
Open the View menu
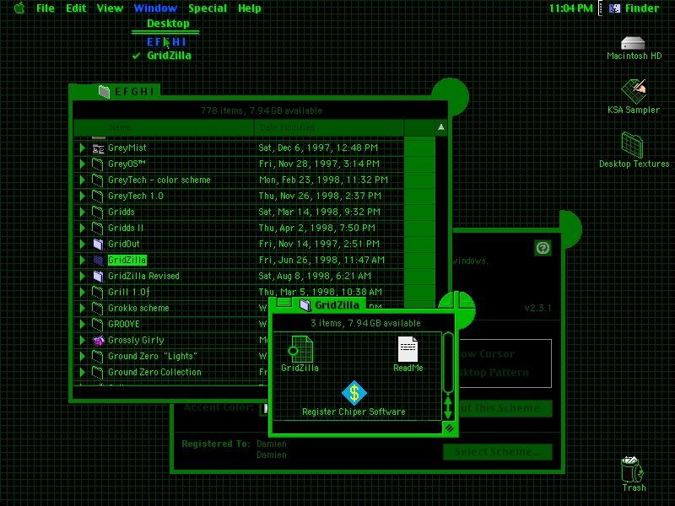[x=110, y=8]
